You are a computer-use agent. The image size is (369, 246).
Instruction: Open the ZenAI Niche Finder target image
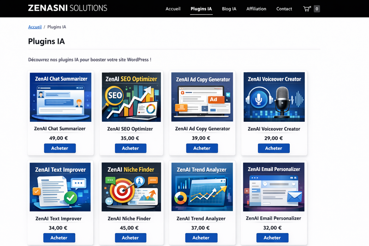pyautogui.click(x=131, y=186)
